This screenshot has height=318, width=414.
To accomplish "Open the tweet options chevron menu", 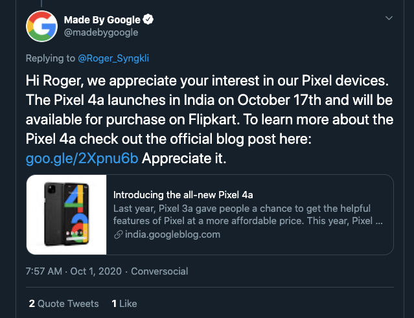I will 389,18.
